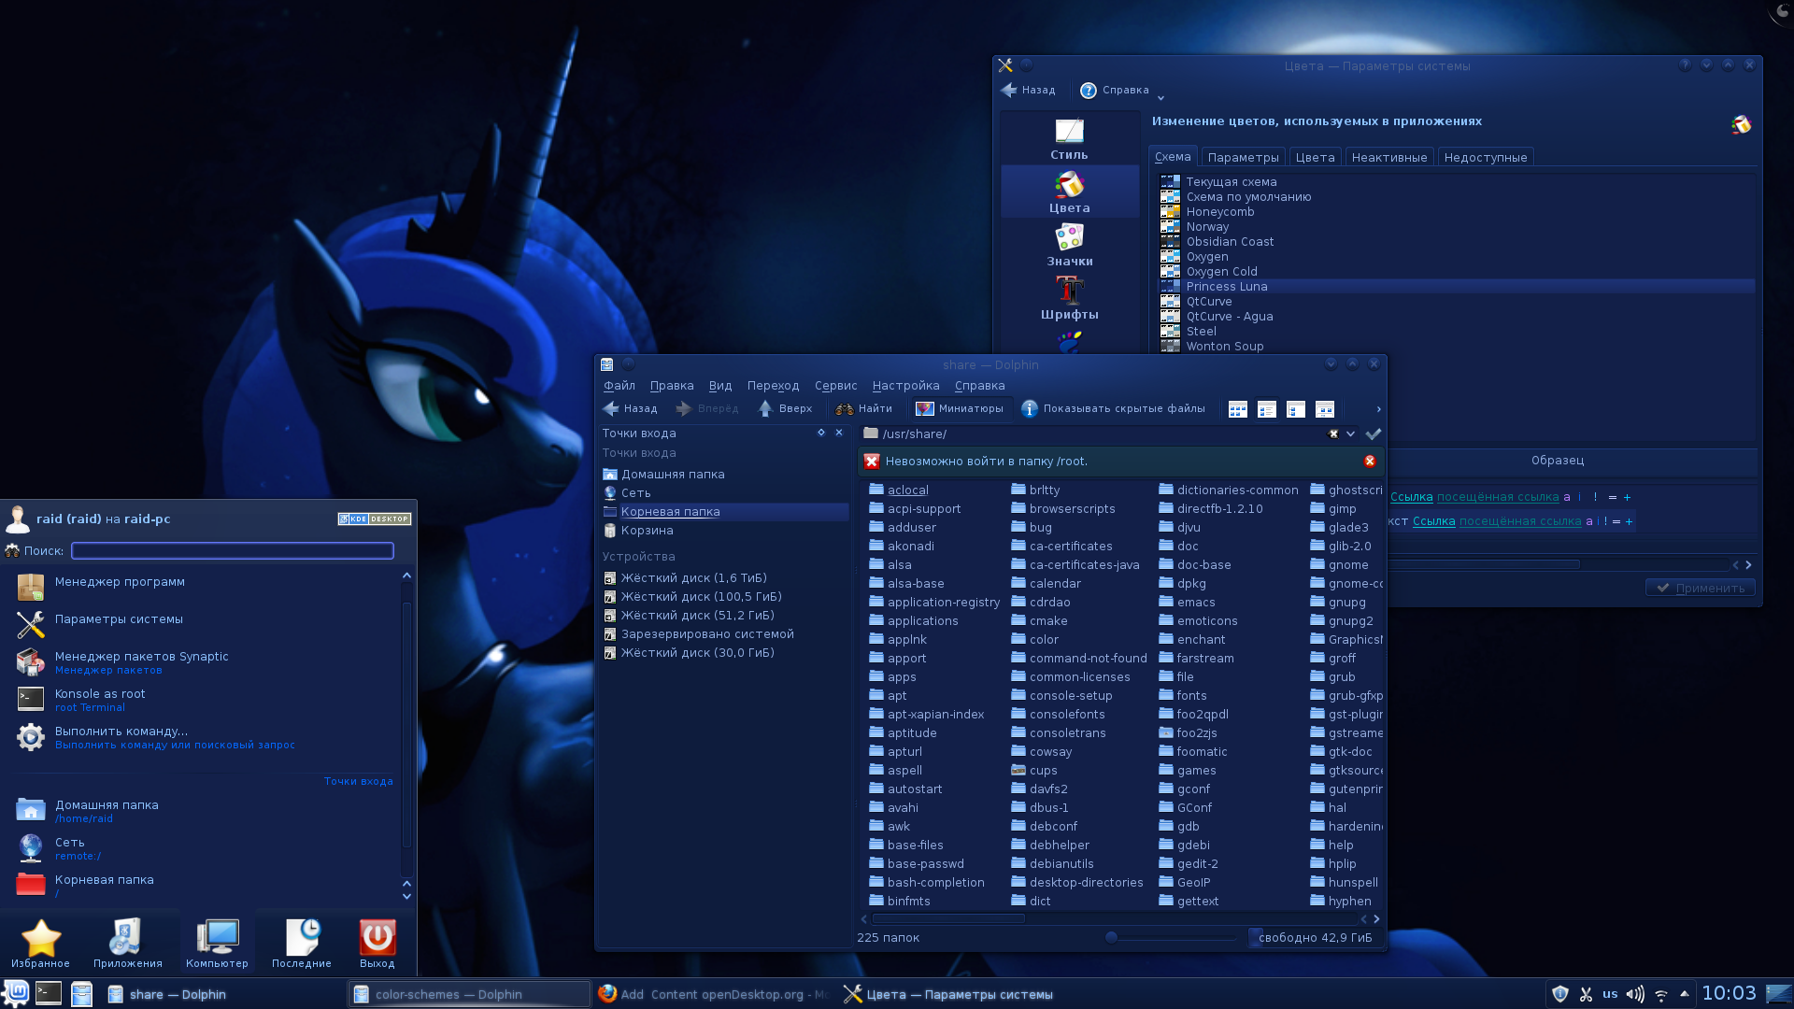Viewport: 1794px width, 1009px height.
Task: Open the cowsay folder
Action: click(1041, 751)
